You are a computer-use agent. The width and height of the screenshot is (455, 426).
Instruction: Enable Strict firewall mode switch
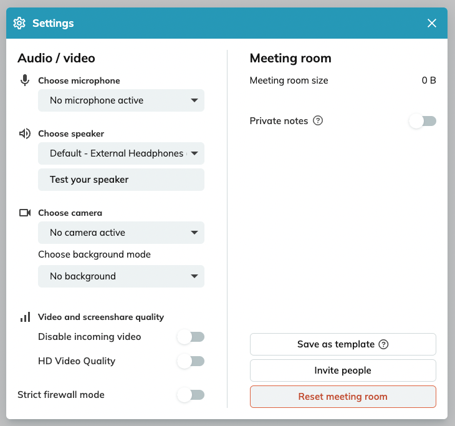point(191,395)
